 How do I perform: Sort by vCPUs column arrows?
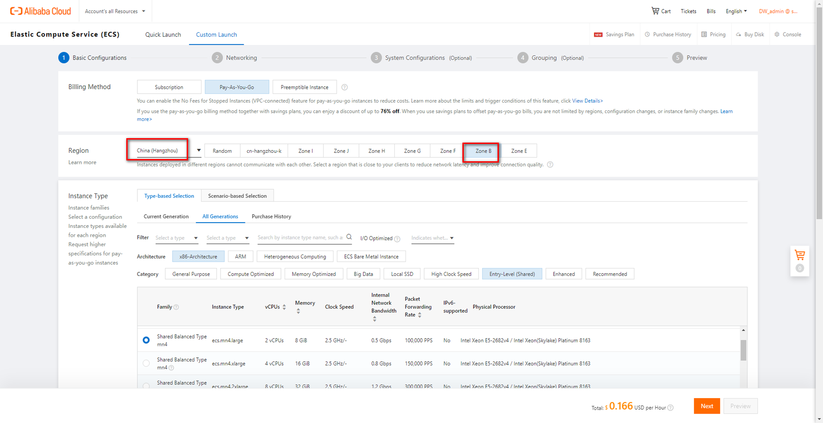(284, 307)
